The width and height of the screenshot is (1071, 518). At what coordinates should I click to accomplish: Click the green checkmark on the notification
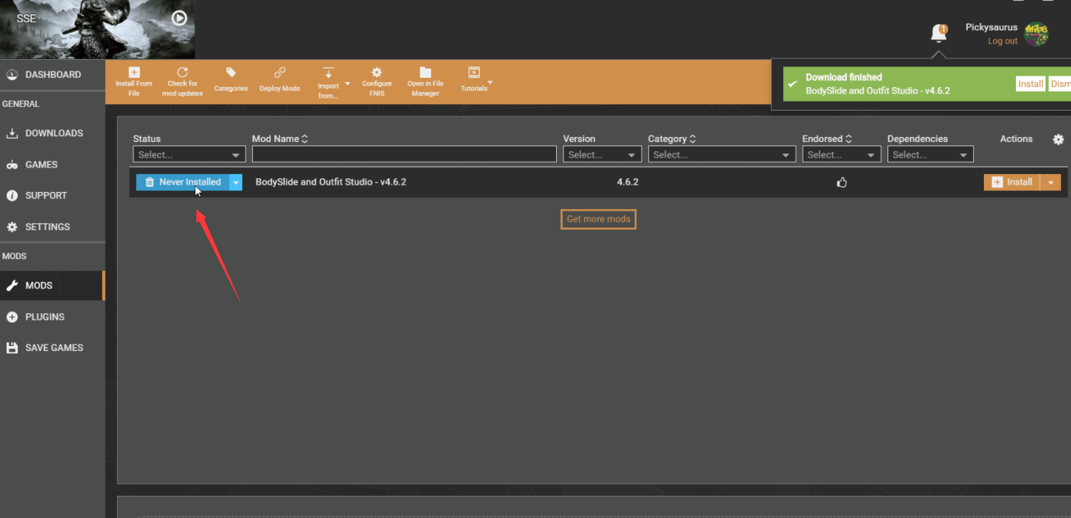[793, 84]
